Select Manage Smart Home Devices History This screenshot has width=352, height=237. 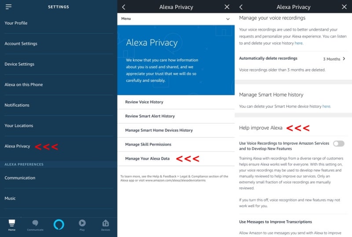[176, 131]
